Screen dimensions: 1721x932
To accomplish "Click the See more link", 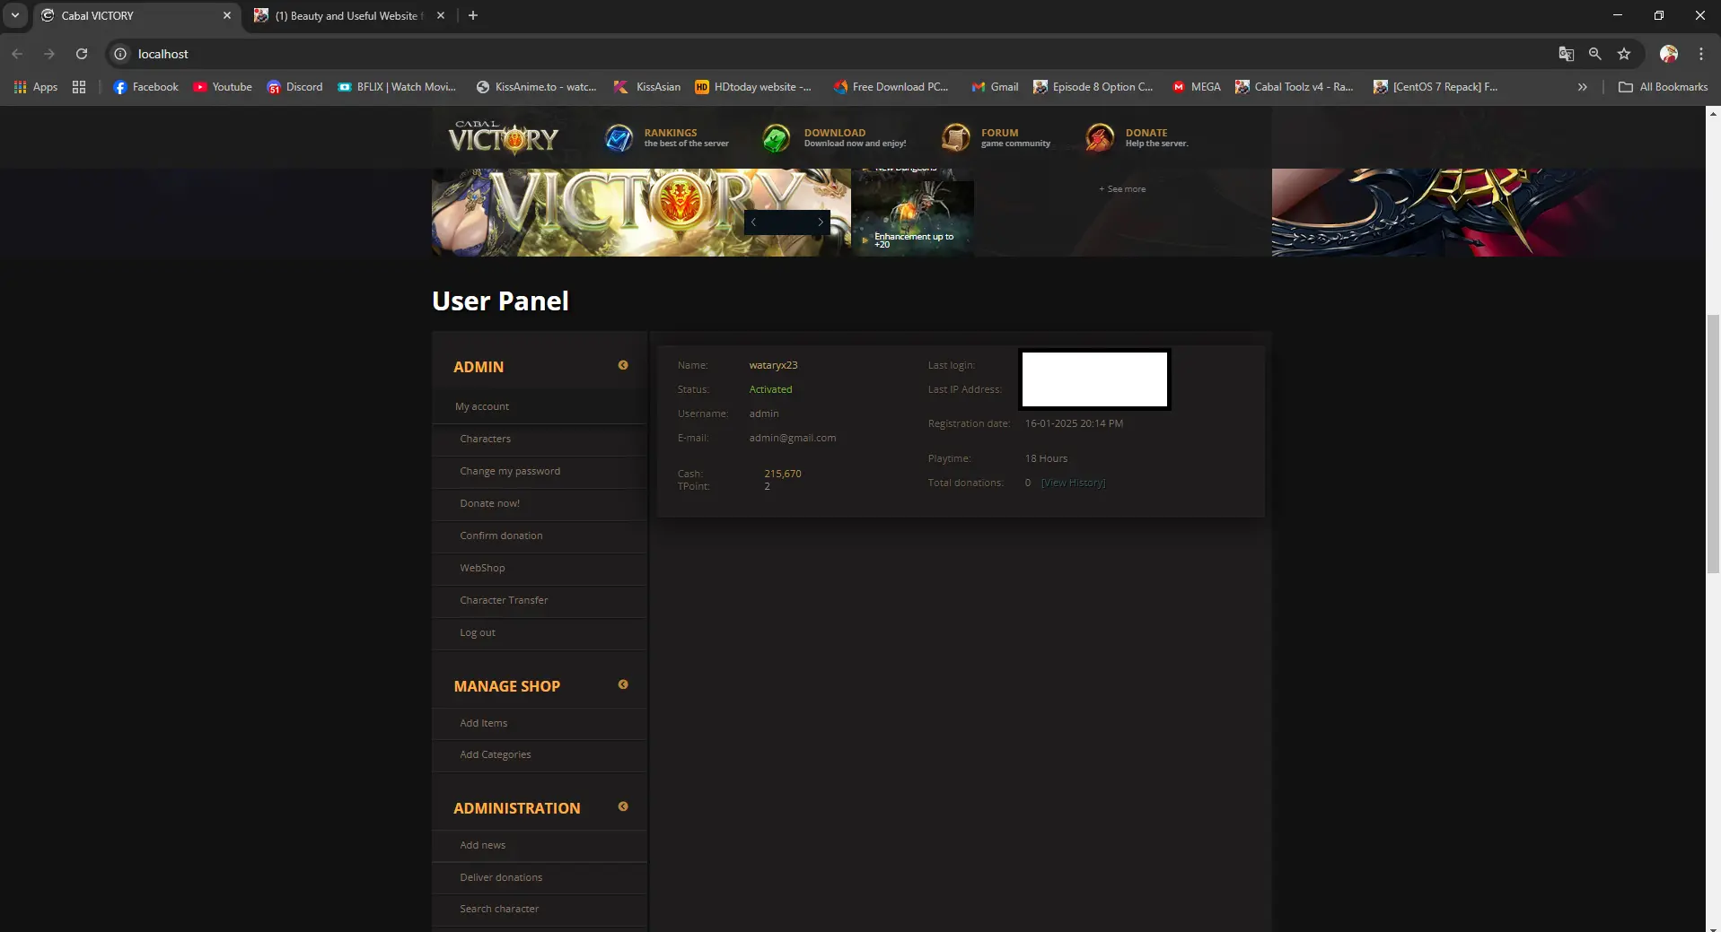I will pyautogui.click(x=1122, y=189).
